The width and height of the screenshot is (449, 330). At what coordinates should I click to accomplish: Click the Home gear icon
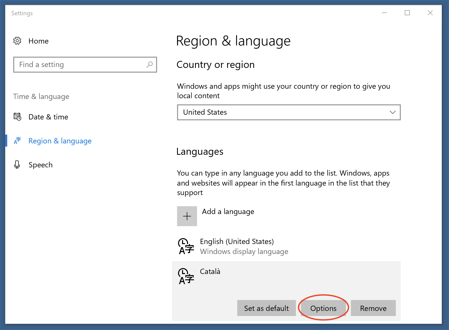coord(17,41)
